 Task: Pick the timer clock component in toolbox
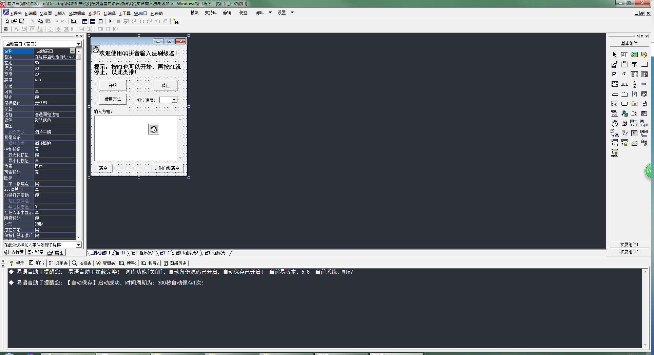point(615,123)
